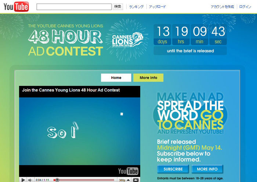Screen dimensions: 257x182
Task: Click the Cannes Lions logo
Action: click(128, 40)
